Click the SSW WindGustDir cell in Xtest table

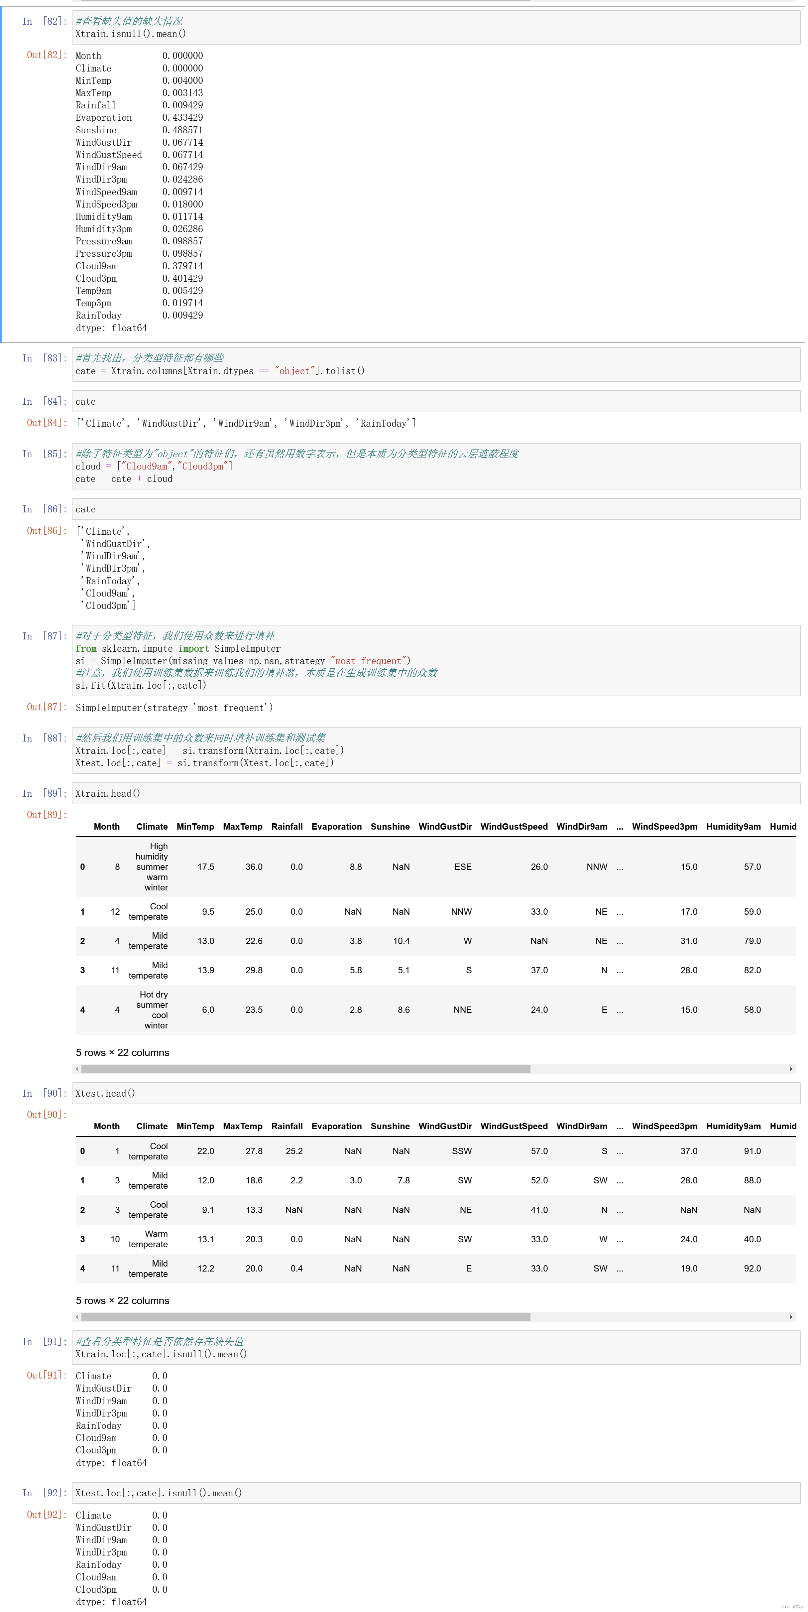click(x=462, y=1151)
